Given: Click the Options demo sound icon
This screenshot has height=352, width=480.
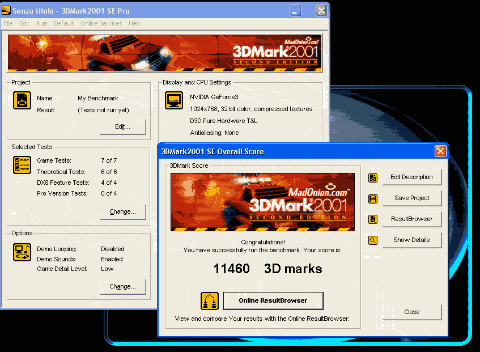Looking at the screenshot, I should coord(22,252).
